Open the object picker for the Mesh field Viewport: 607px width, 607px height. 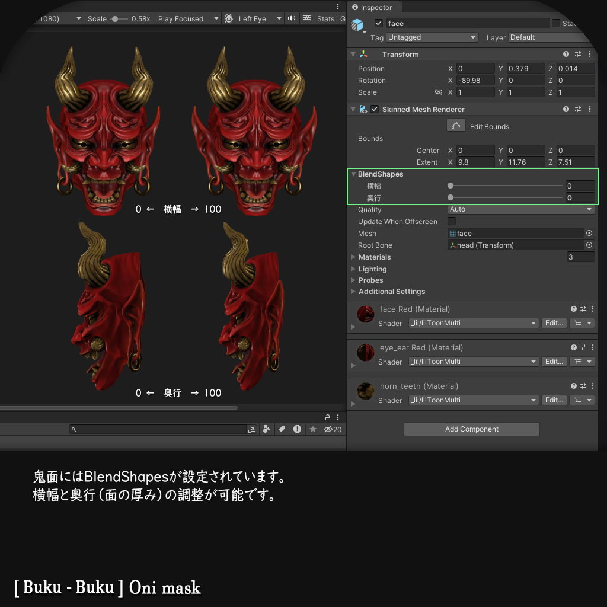tap(589, 233)
